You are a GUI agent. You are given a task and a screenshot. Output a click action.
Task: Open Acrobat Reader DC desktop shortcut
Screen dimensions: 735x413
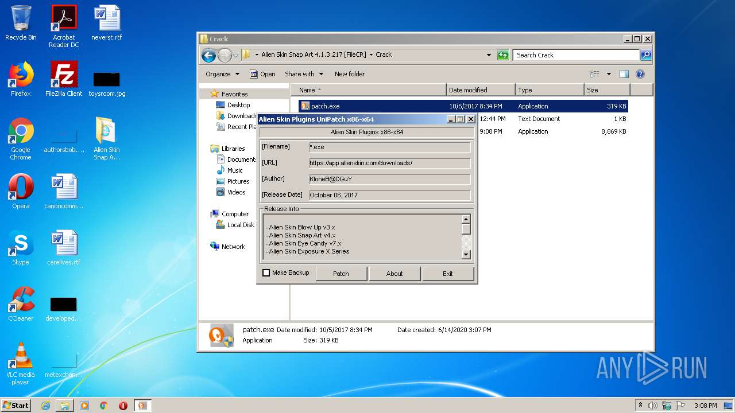click(64, 26)
